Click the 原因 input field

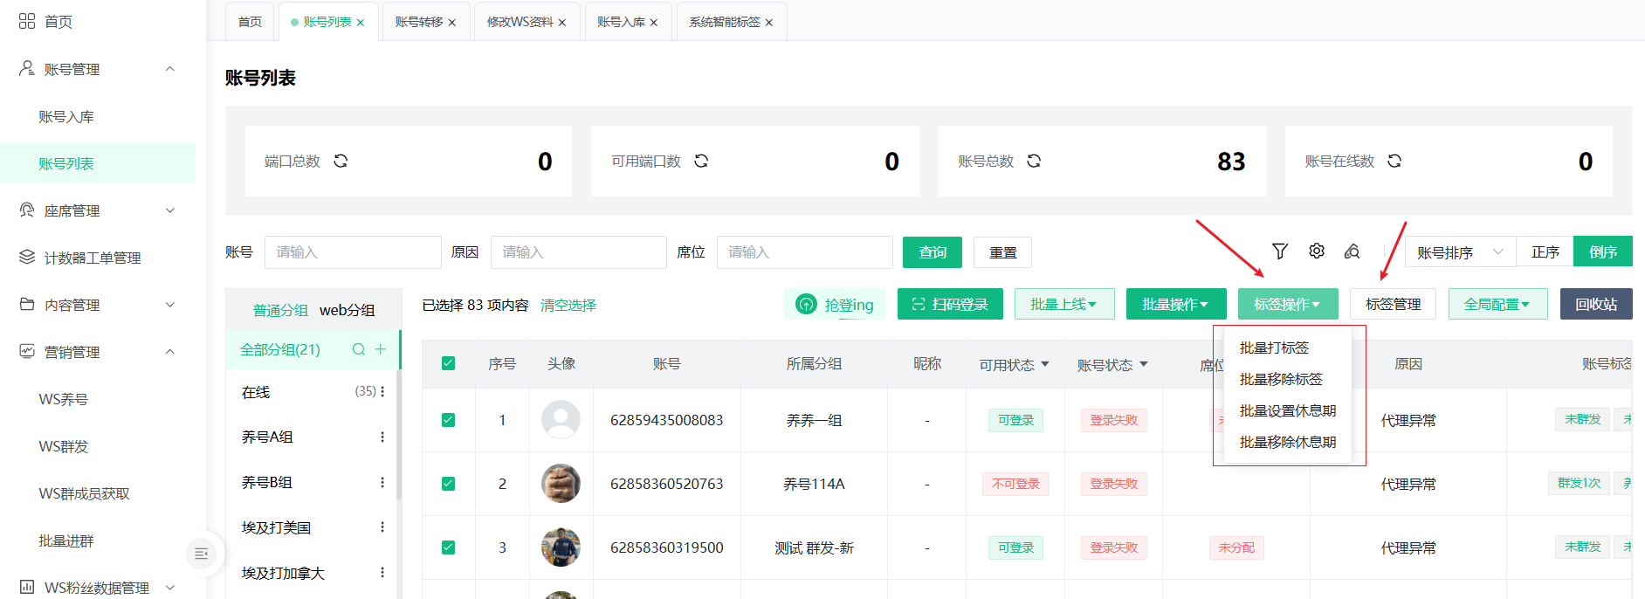(x=579, y=251)
